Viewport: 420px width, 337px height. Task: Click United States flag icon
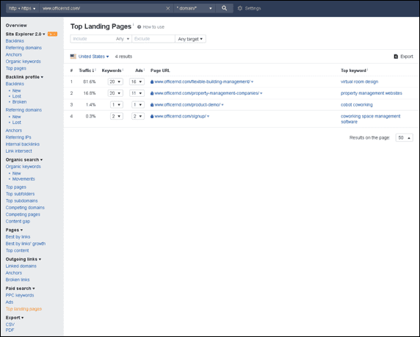73,57
